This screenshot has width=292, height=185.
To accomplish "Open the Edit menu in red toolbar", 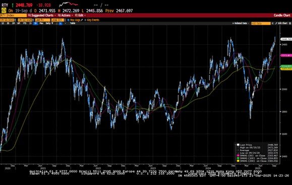I will pos(80,16).
